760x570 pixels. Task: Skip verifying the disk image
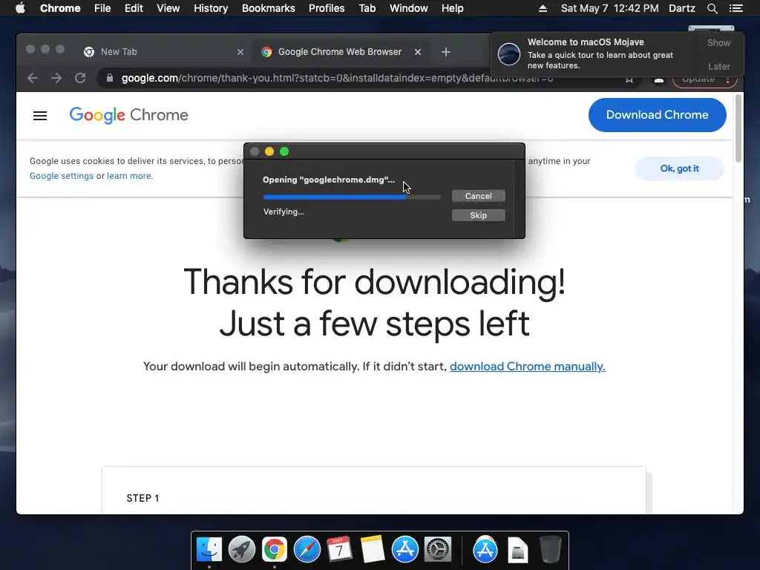[479, 215]
